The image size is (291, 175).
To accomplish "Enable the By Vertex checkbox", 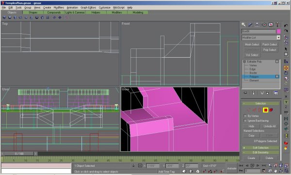I will (245, 116).
